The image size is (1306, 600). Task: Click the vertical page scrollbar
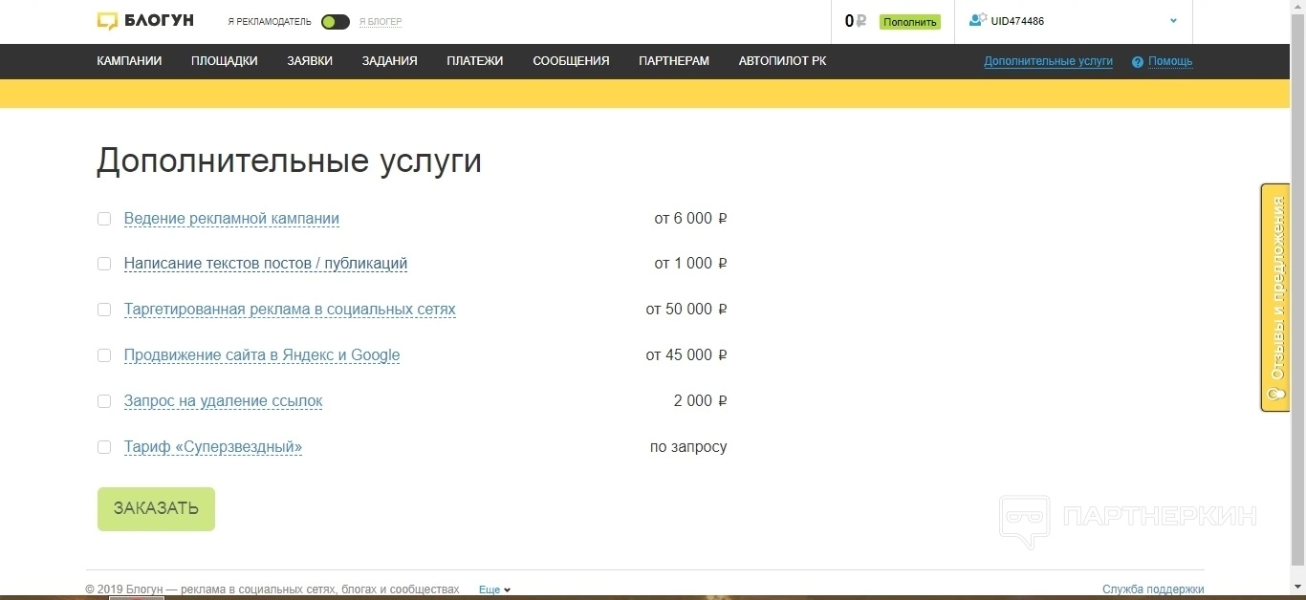point(1297,287)
